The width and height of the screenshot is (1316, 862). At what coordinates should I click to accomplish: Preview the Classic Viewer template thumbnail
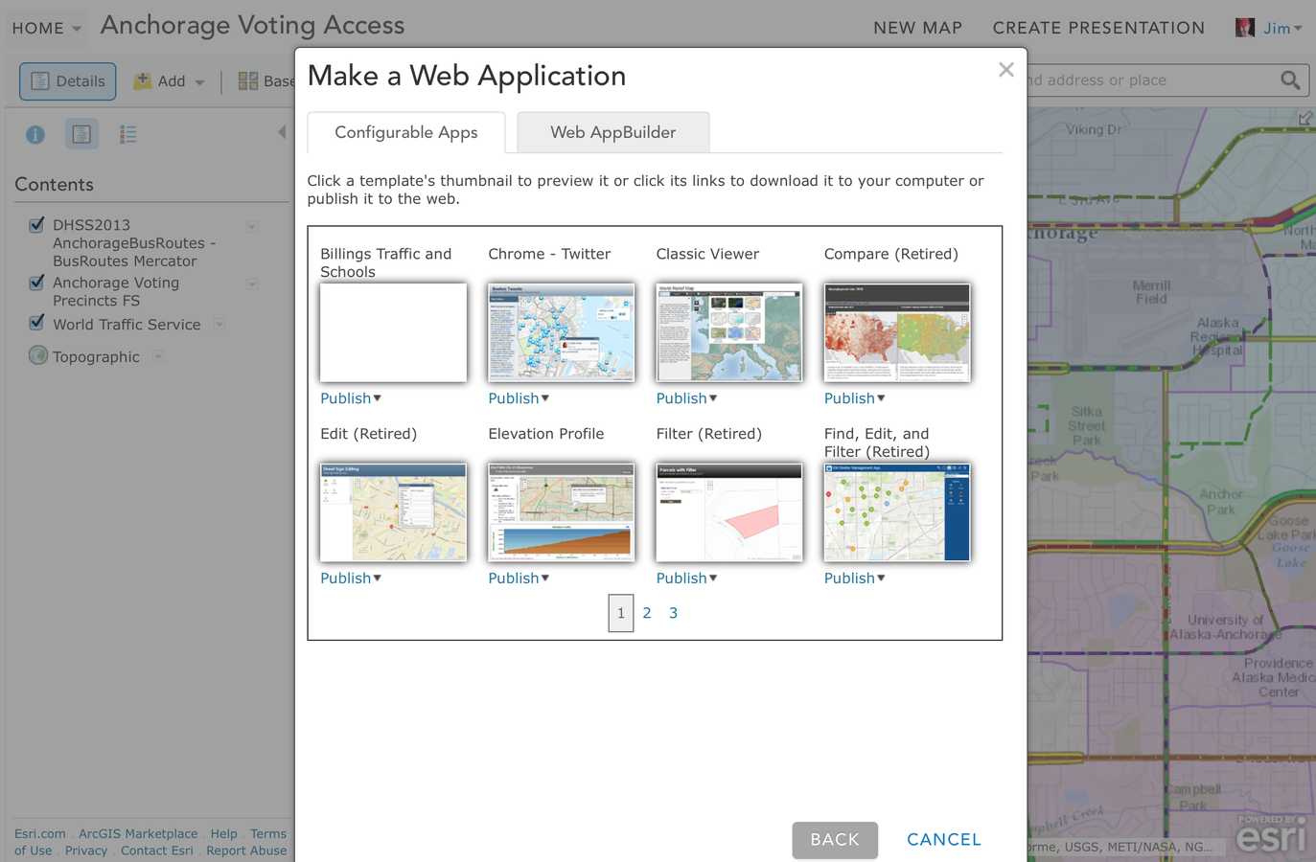tap(729, 332)
